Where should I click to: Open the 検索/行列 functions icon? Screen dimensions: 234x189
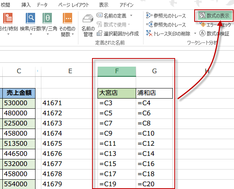[x=30, y=23]
